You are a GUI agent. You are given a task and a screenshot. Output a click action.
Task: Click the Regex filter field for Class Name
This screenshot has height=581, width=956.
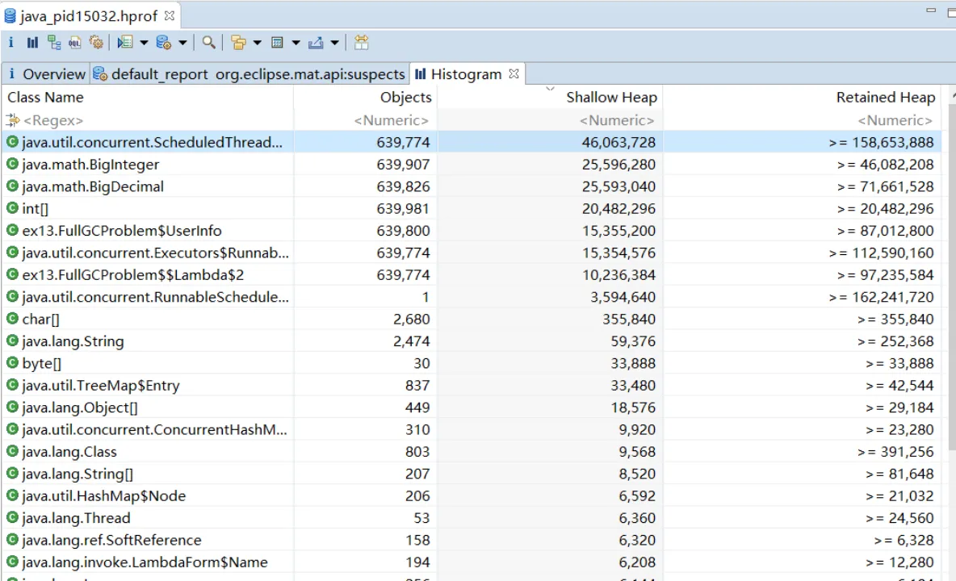148,120
